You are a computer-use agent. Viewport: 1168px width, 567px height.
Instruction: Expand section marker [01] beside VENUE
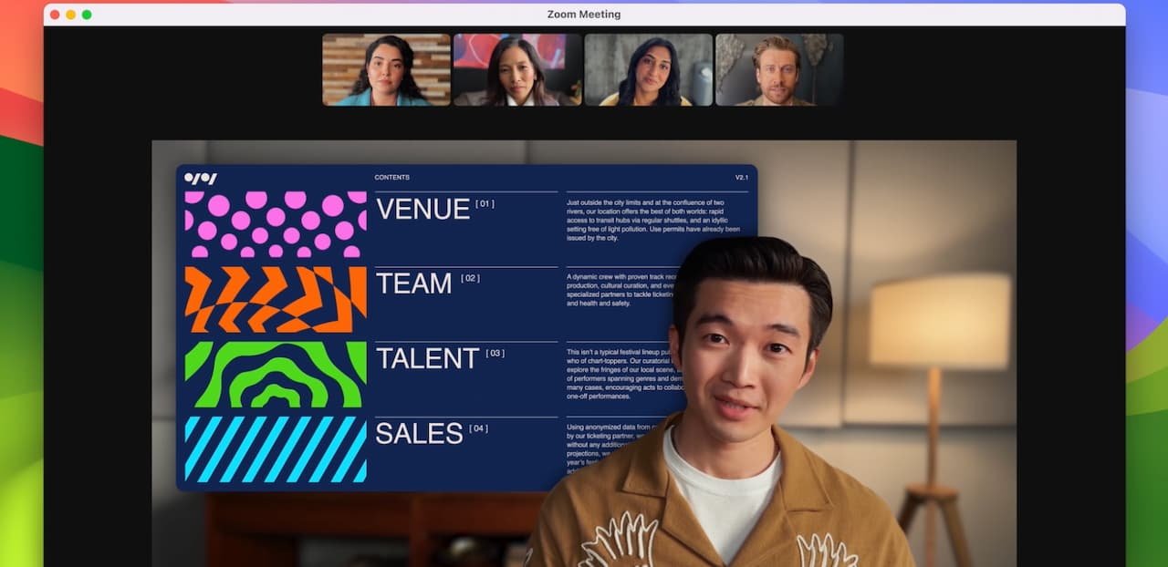(484, 204)
